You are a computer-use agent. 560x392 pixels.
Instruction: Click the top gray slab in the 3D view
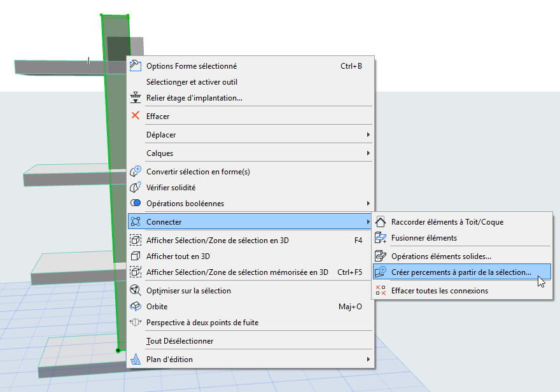pyautogui.click(x=60, y=67)
